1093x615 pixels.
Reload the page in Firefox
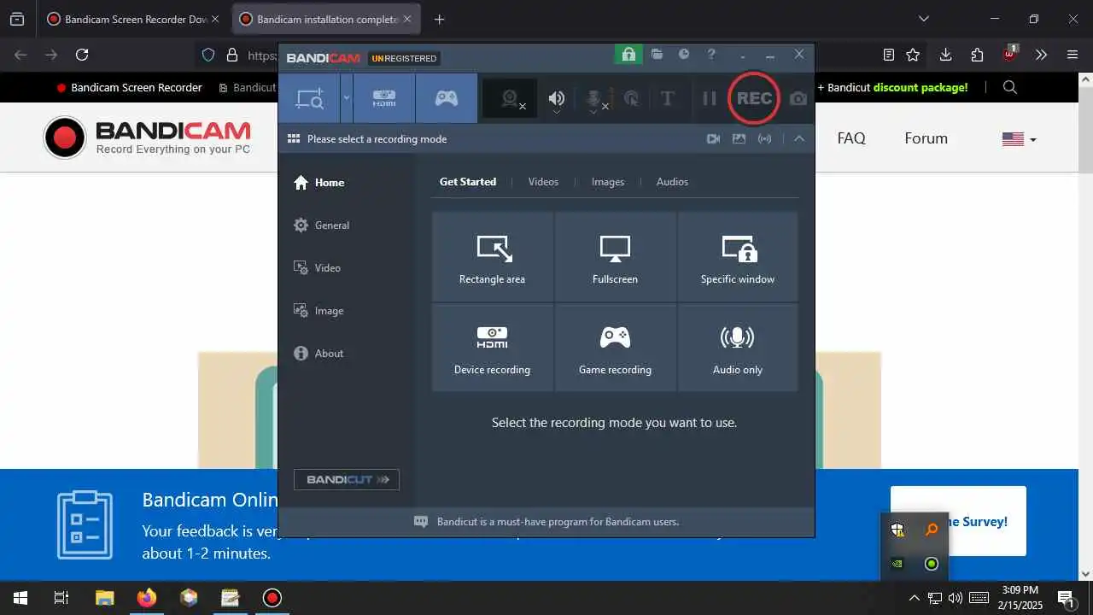coord(82,55)
